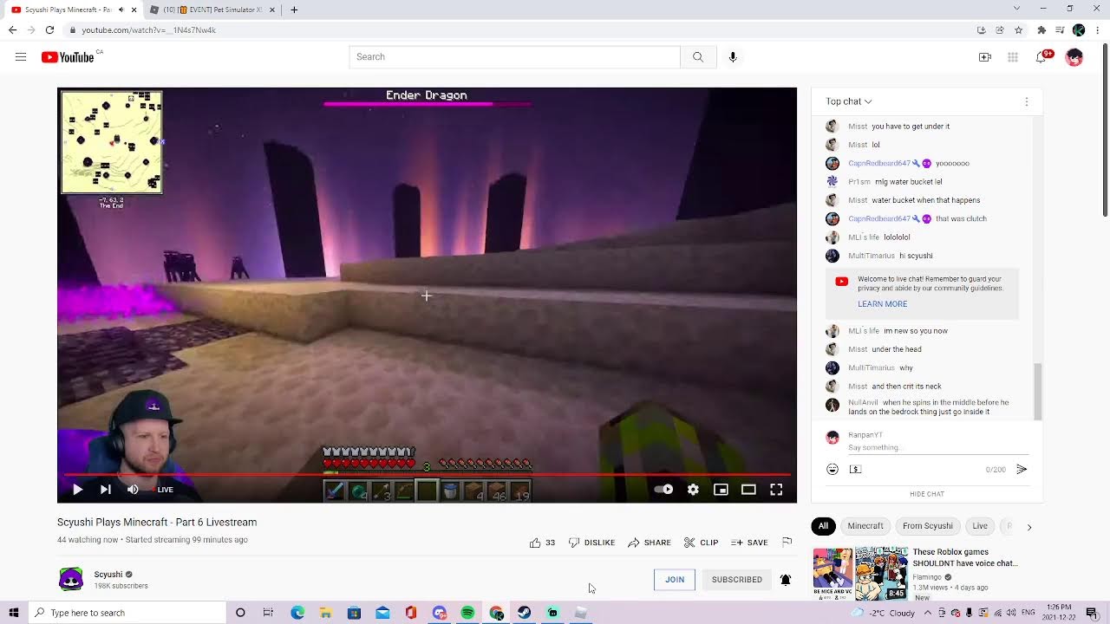1110x624 pixels.
Task: Focus the 'Say something' chat input
Action: (x=938, y=448)
